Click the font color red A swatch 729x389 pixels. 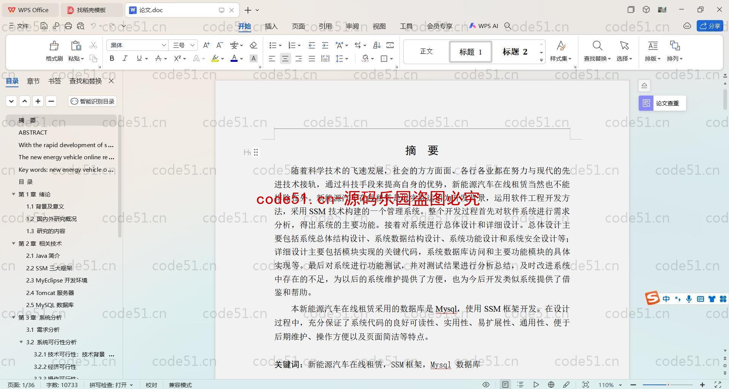click(x=234, y=58)
